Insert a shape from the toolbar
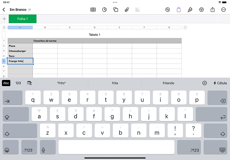The height and width of the screenshot is (160, 230). tap(116, 10)
